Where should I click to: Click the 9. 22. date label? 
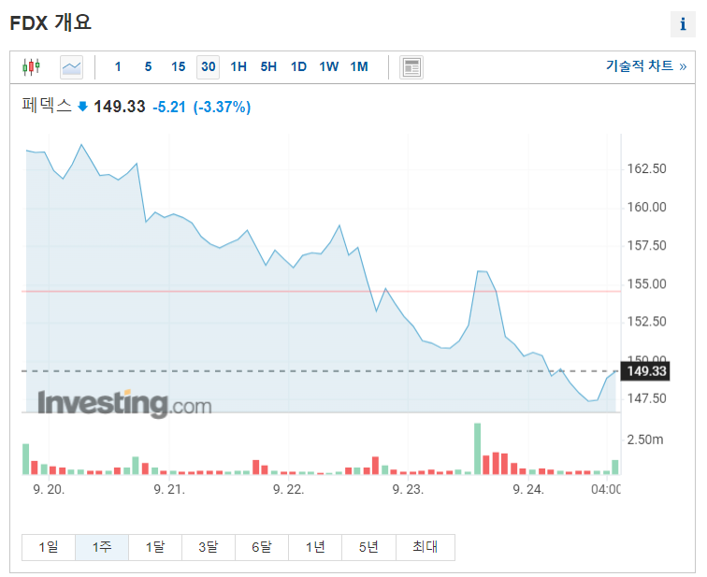pyautogui.click(x=289, y=489)
